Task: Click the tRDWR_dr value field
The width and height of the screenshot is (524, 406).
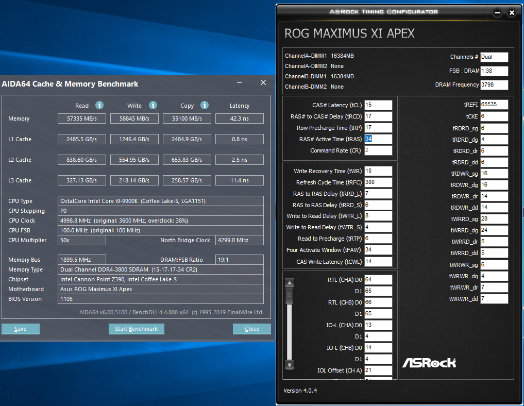Action: pyautogui.click(x=494, y=196)
